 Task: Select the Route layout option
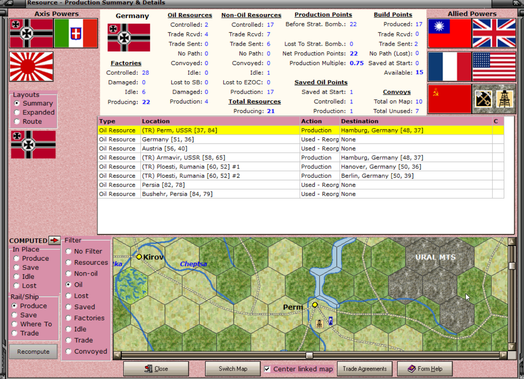tap(28, 121)
